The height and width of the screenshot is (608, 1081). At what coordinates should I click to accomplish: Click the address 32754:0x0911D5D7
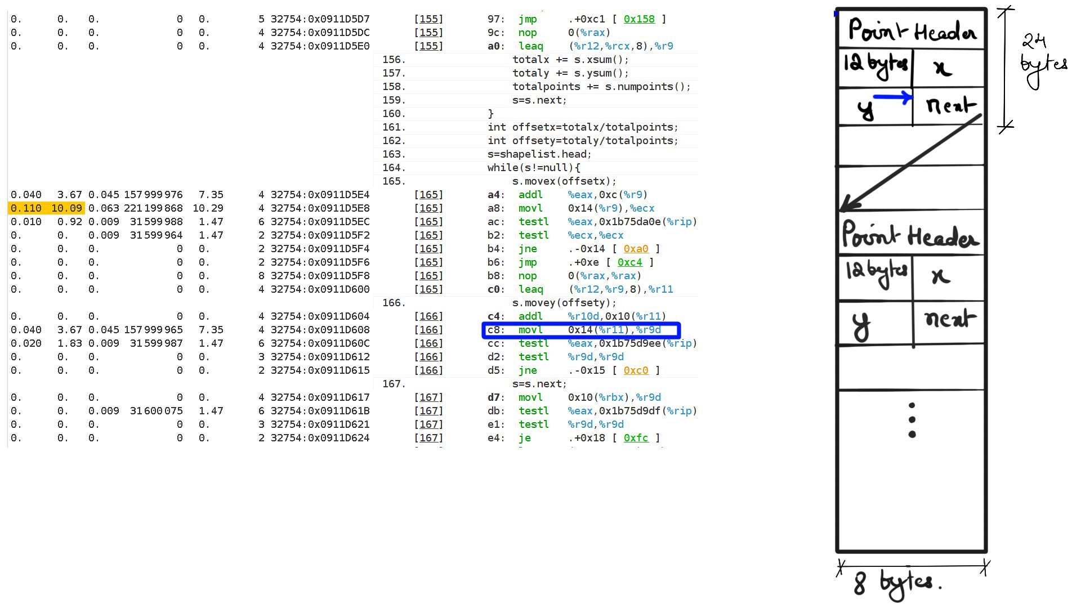[x=320, y=19]
